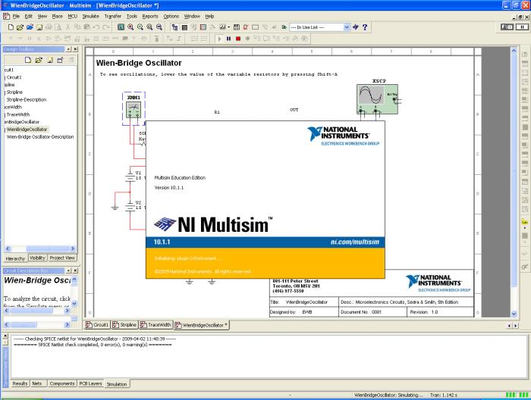Switch to the Project View tab
531x400 pixels.
click(62, 258)
